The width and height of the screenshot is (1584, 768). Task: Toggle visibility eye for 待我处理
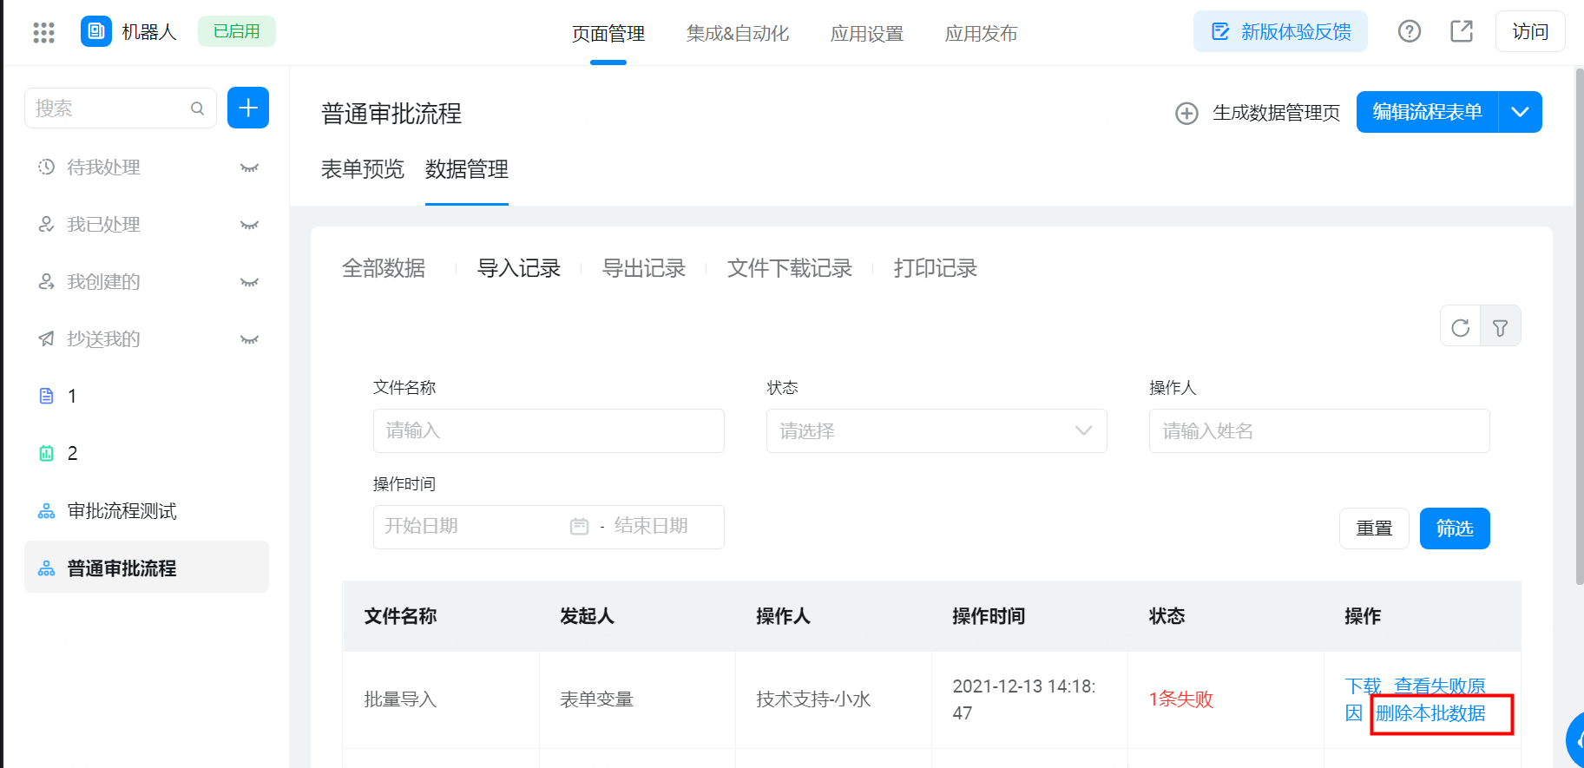(249, 167)
